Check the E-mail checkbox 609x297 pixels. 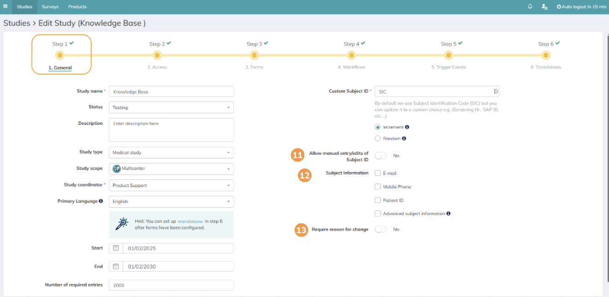(x=378, y=174)
